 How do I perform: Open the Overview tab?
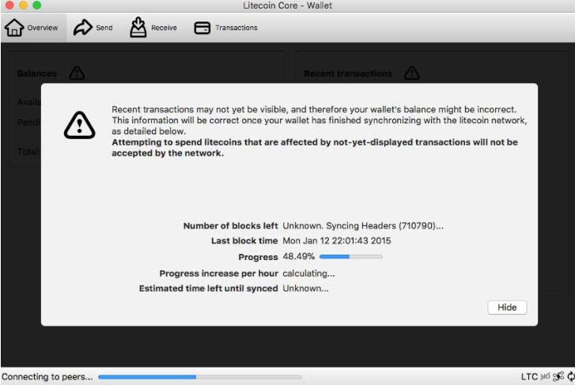coord(32,28)
